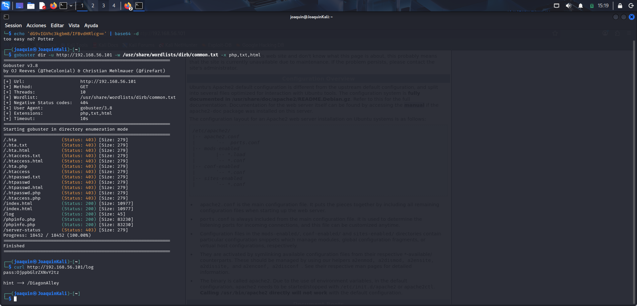Log out using the power icon
This screenshot has height=306, width=637.
coord(631,6)
